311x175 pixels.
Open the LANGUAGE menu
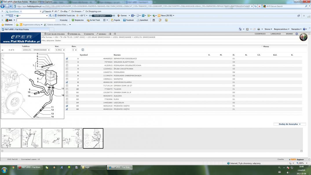(x=275, y=34)
